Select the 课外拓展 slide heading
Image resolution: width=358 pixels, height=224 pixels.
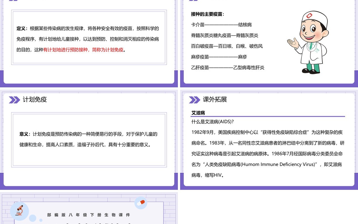tap(215, 99)
